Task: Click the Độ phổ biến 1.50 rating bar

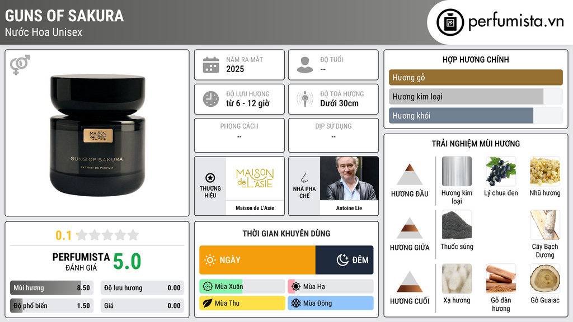Action: (52, 306)
